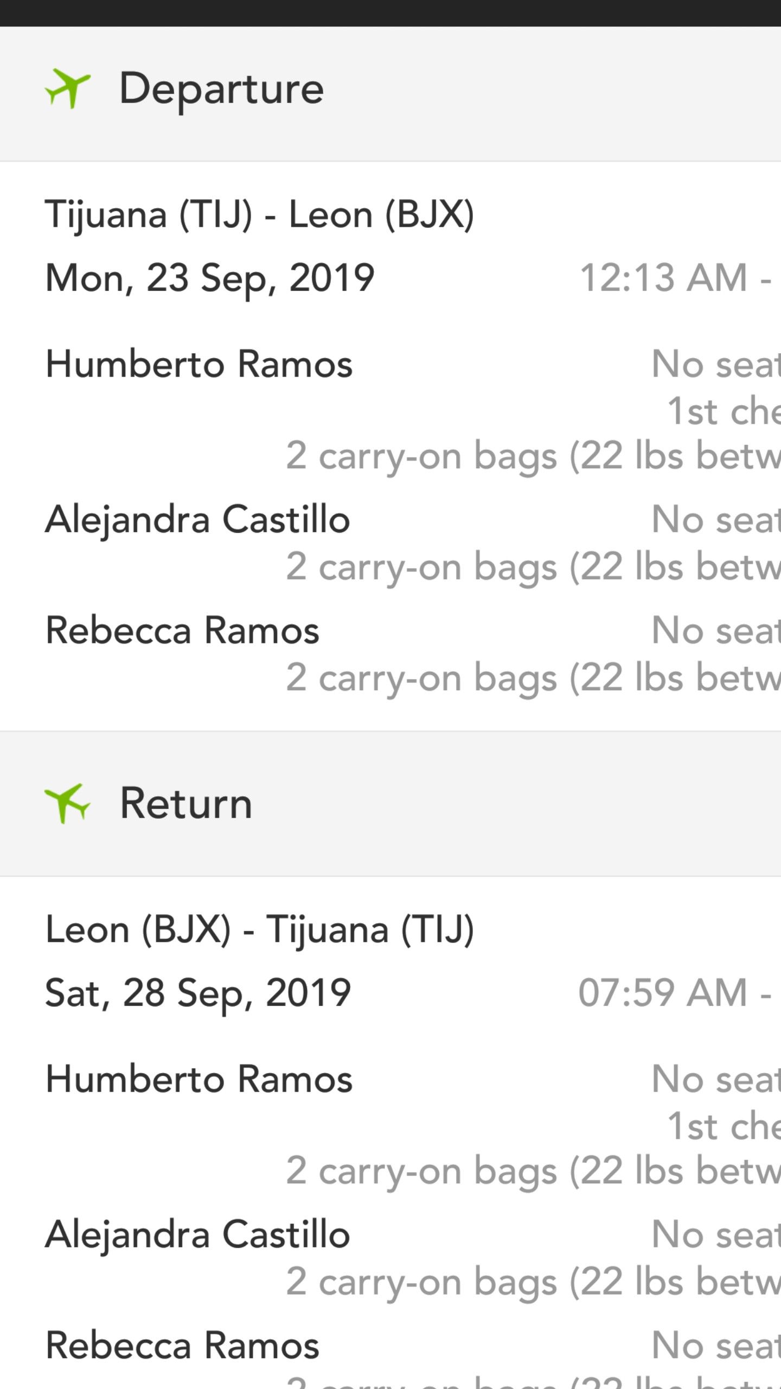Tap Rebecca's departure "No seat" status
The image size is (781, 1389).
coord(716,630)
